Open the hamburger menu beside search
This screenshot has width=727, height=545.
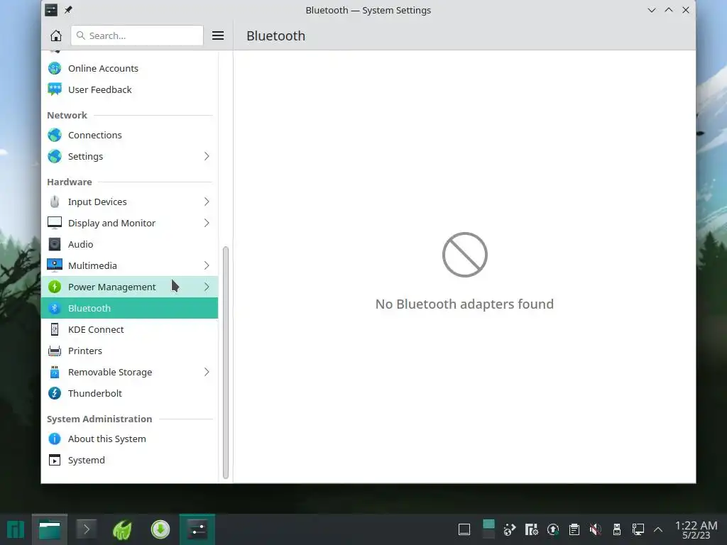218,35
